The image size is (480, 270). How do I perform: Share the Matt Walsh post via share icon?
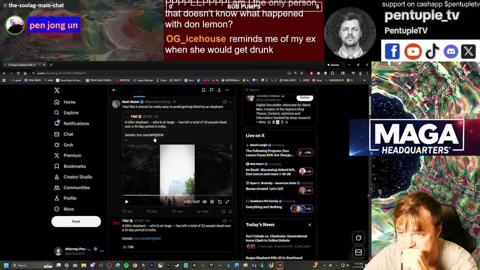tap(230, 211)
